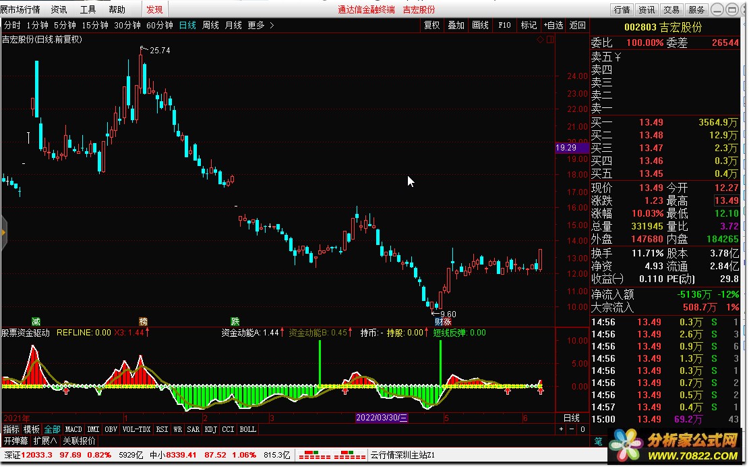The image size is (749, 467).
Task: Click the brown 榜 marker on the chart
Action: pos(143,321)
